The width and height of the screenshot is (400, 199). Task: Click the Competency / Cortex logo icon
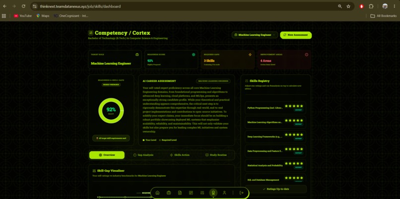coord(90,33)
